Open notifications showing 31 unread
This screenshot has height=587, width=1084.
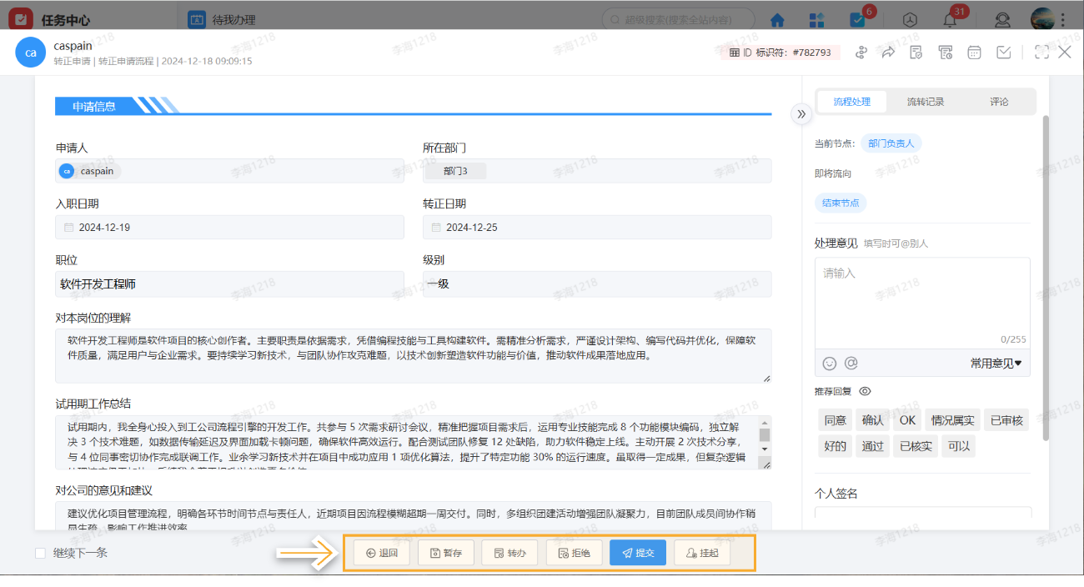(x=949, y=18)
